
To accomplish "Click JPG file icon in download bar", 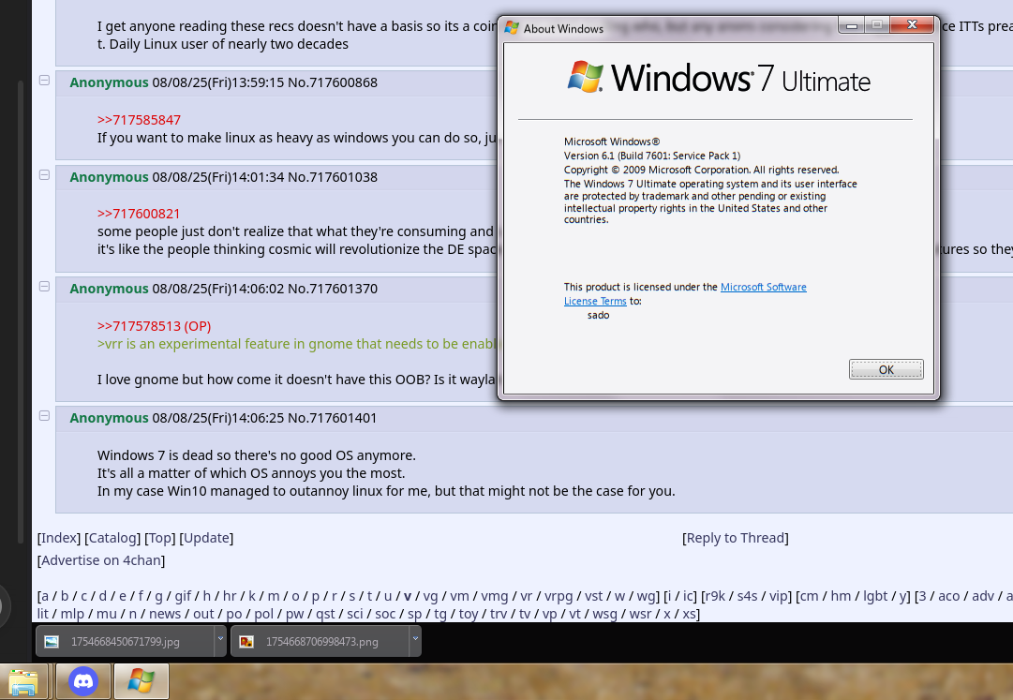I will (51, 641).
